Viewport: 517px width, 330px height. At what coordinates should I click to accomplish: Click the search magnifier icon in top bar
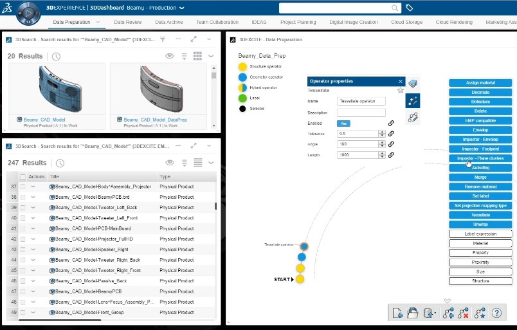point(395,8)
